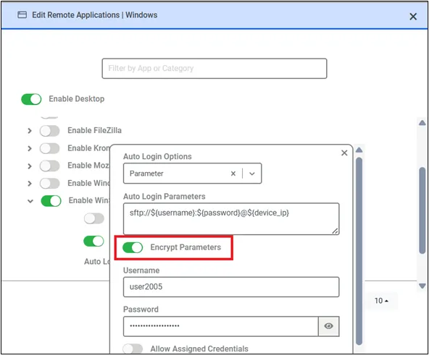The image size is (429, 355).
Task: Clear the Parameter selection with X
Action: (x=233, y=174)
